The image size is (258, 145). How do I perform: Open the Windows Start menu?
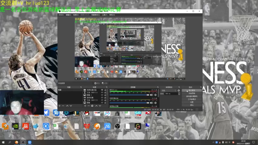click(x=3, y=142)
